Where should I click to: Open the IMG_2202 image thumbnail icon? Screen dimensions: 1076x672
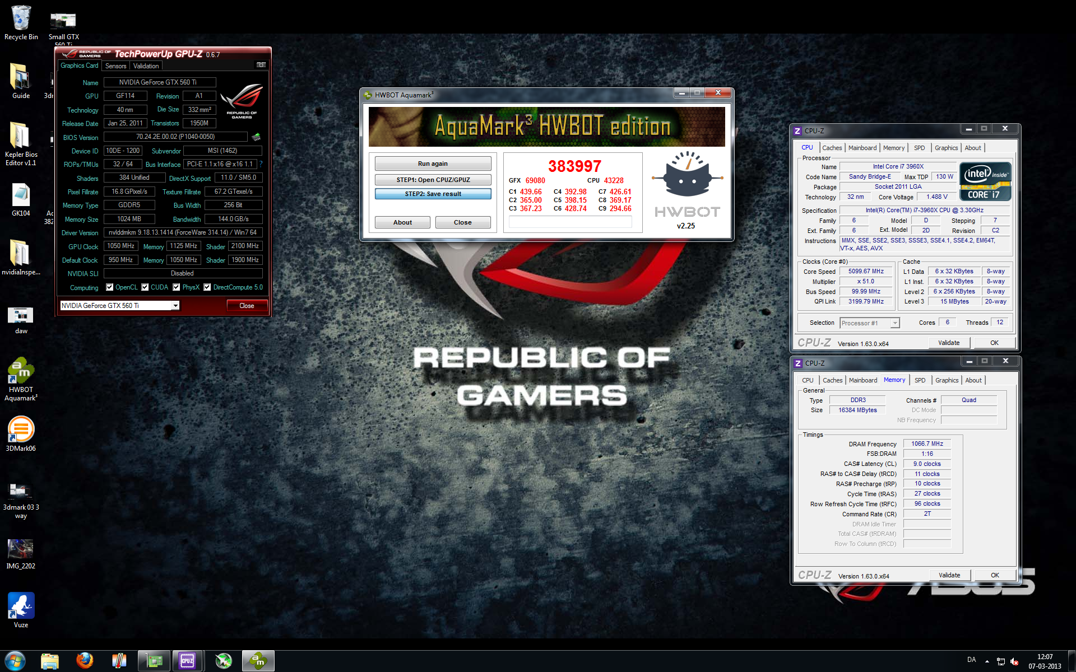click(x=21, y=554)
